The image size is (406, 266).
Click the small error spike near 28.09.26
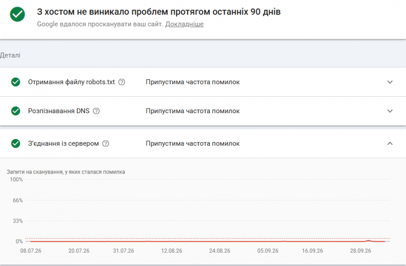368,241
